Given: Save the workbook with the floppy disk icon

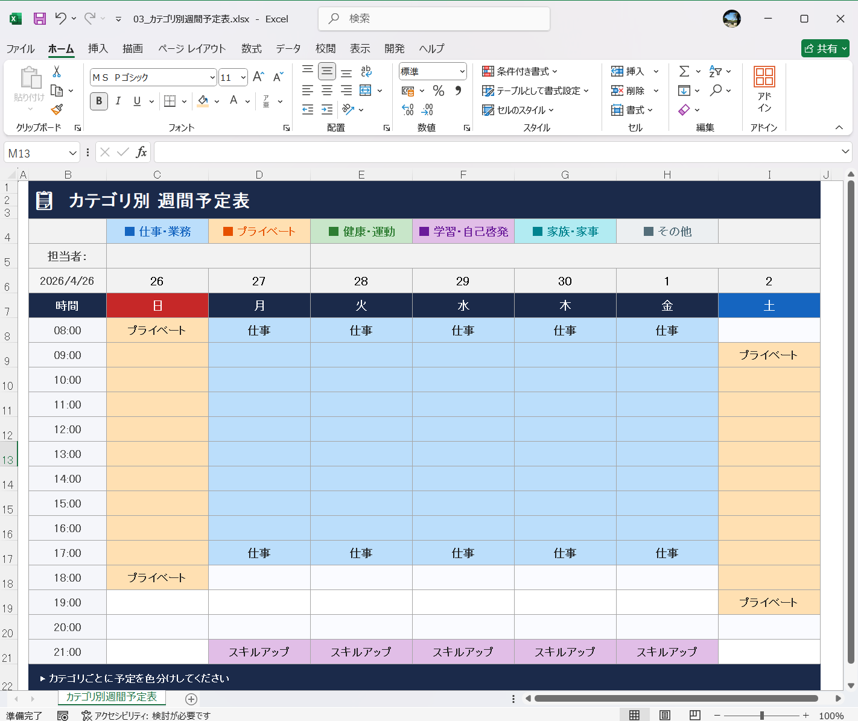Looking at the screenshot, I should coord(40,19).
